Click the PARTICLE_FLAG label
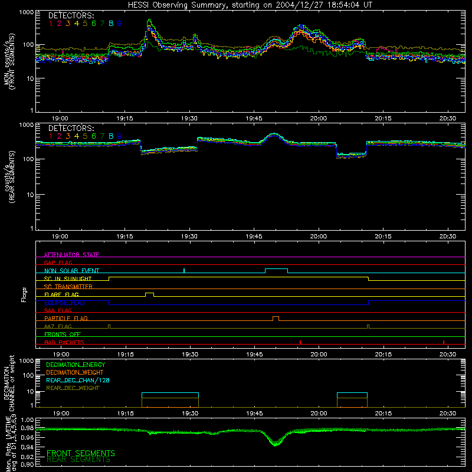Viewport: 472px width, 472px height. point(66,318)
